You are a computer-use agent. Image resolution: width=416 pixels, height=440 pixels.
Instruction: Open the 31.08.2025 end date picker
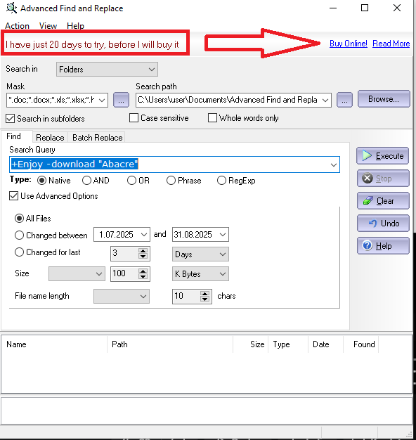pyautogui.click(x=223, y=234)
